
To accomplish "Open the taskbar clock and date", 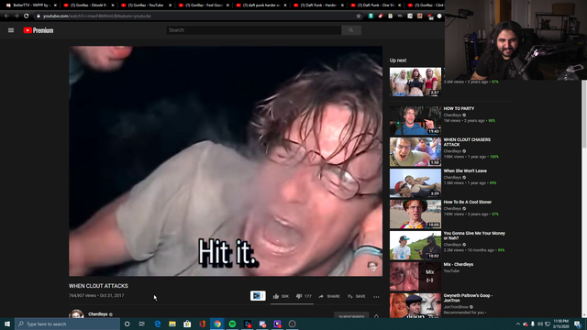I will click(x=560, y=324).
